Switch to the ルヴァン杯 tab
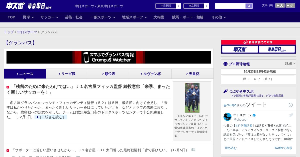Screen dimensions: 300x157 151,74
